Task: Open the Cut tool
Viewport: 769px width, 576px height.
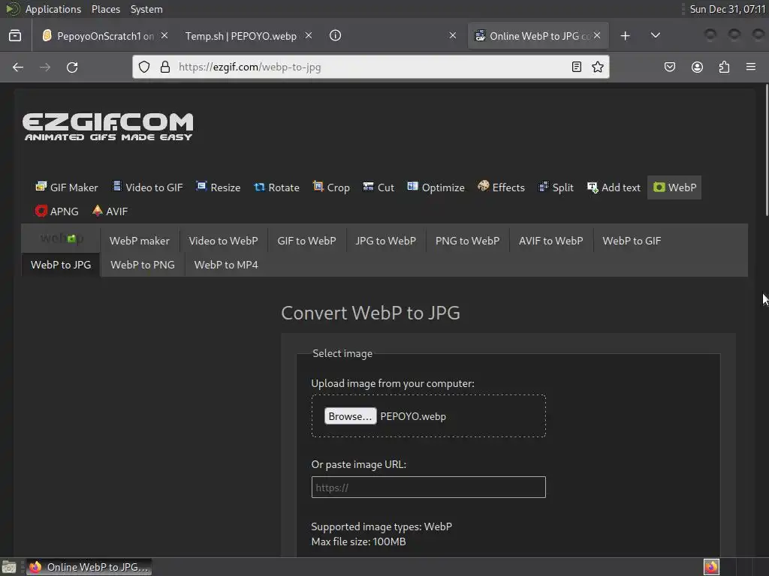Action: (378, 187)
